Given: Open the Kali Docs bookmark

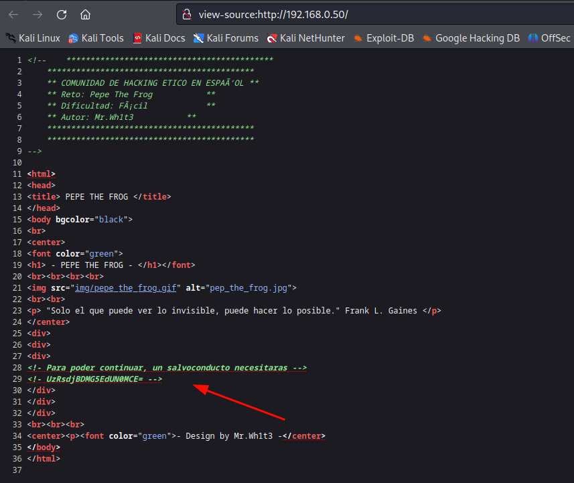Looking at the screenshot, I should [x=159, y=38].
